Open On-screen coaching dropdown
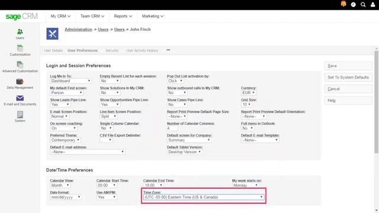The width and height of the screenshot is (379, 213). [x=63, y=128]
